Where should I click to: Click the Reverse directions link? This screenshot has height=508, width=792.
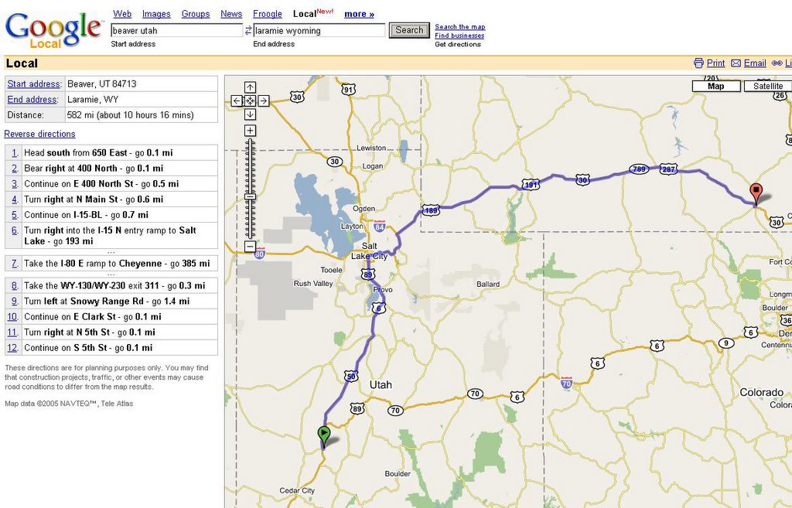click(x=39, y=134)
